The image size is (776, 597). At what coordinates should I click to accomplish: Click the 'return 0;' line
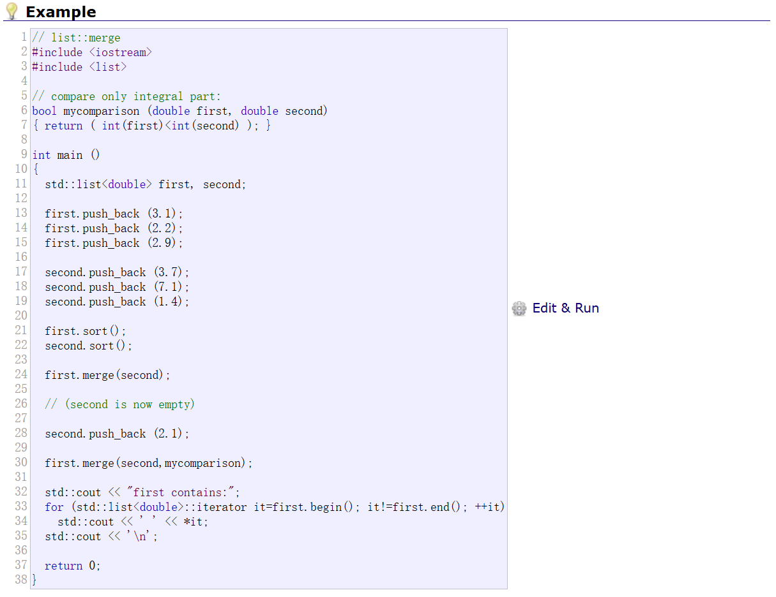click(73, 566)
